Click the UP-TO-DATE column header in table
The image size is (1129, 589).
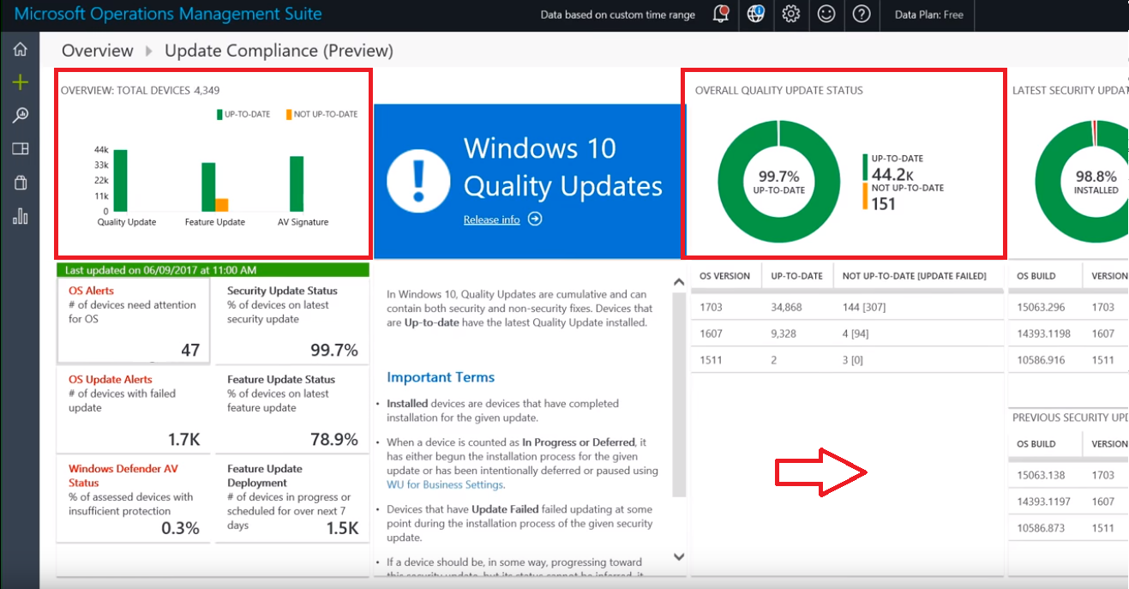(796, 276)
